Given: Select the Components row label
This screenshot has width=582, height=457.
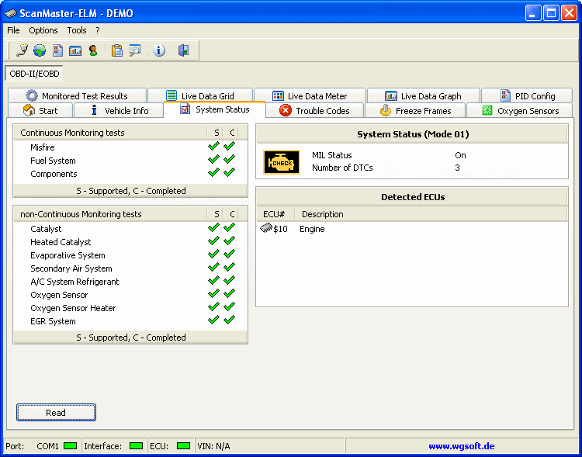Looking at the screenshot, I should [x=54, y=174].
